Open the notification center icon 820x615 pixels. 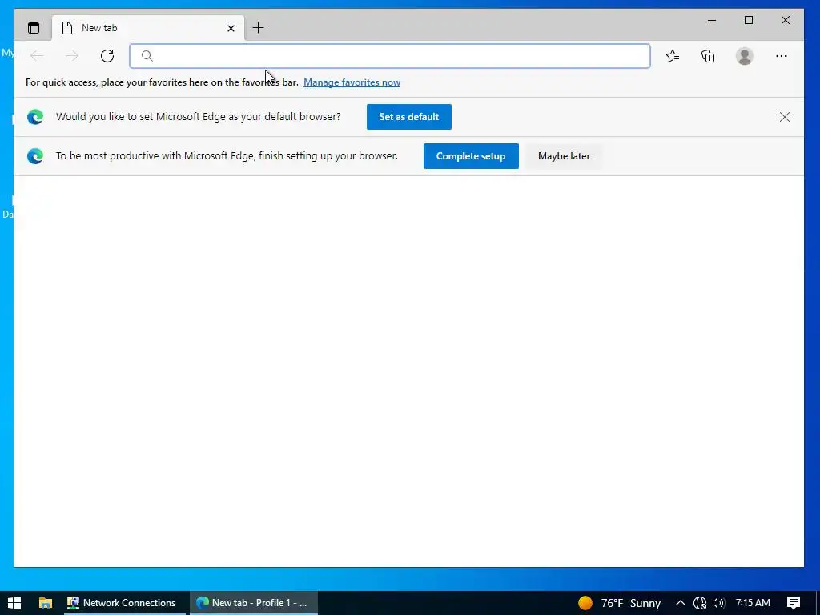pyautogui.click(x=794, y=603)
